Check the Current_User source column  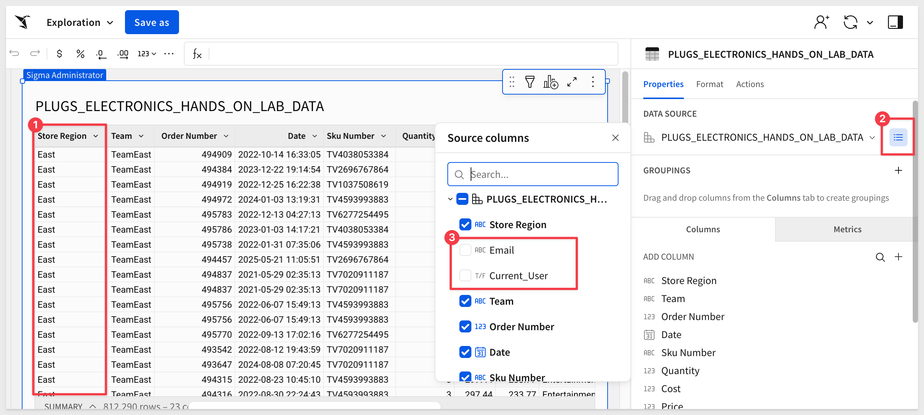(x=465, y=275)
